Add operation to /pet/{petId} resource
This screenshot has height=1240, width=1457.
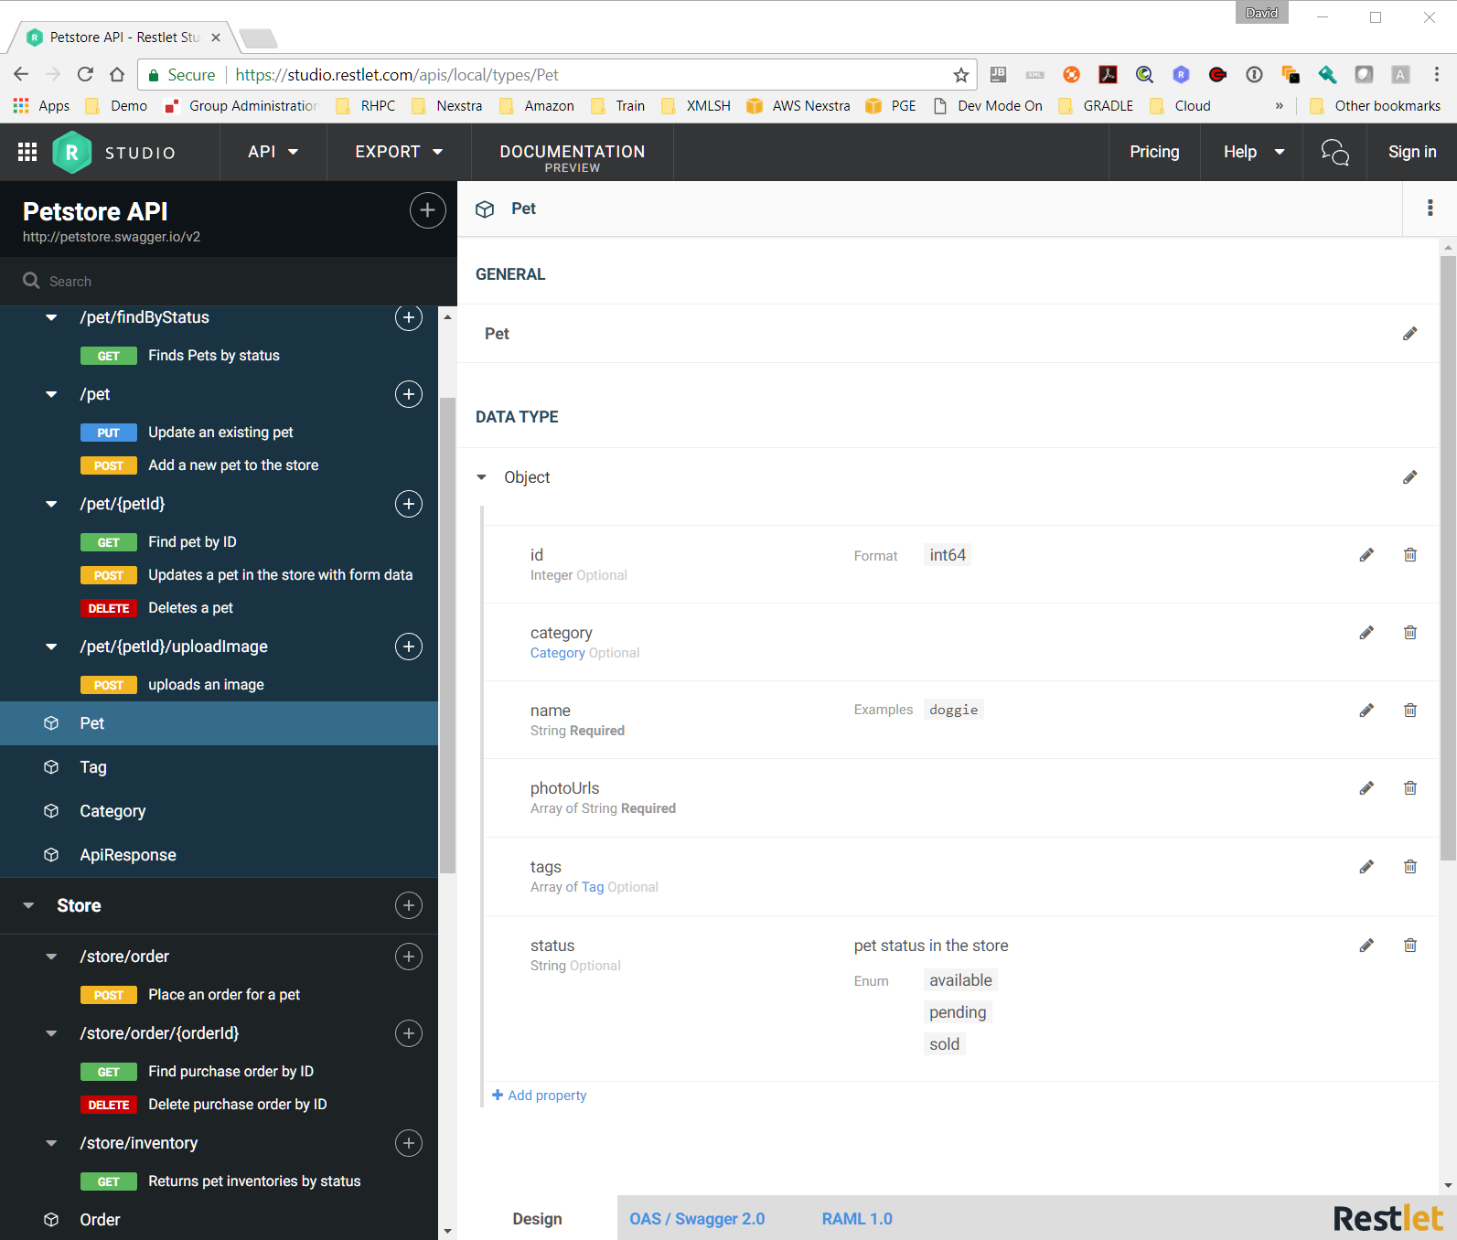(x=409, y=504)
